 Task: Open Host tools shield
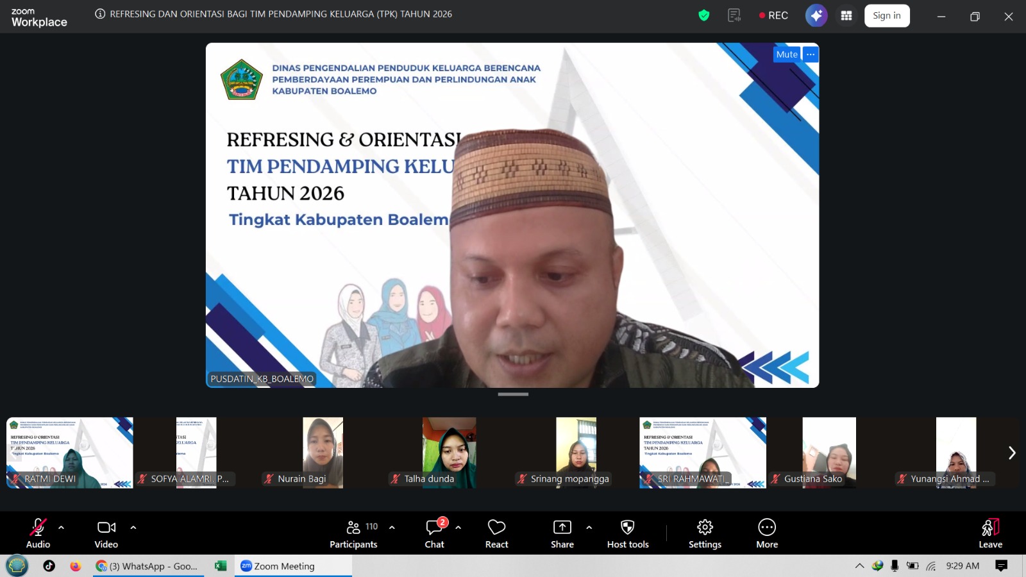pyautogui.click(x=628, y=533)
